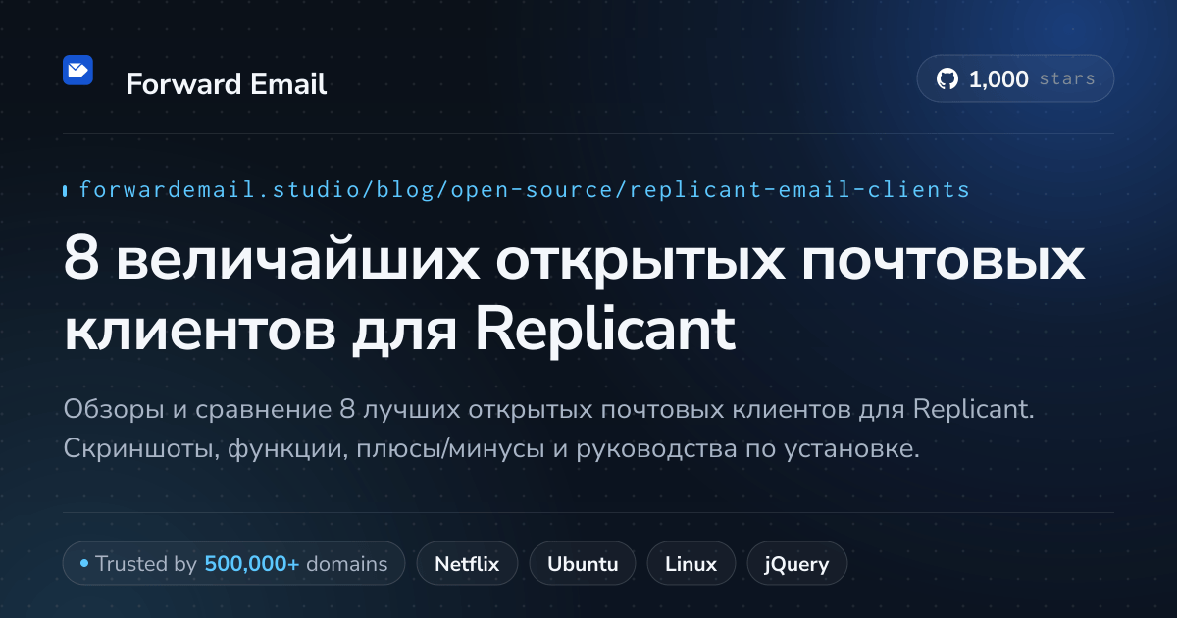Click the headline about 8 открытых почтовых клиентов
The image size is (1177, 618).
pos(575,295)
